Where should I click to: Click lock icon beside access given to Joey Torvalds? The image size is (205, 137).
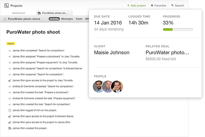pyautogui.click(x=10, y=81)
